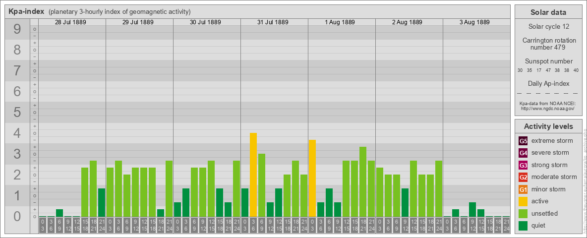
Task: Select the light green 'unsettled' legend swatch
Action: 524,213
